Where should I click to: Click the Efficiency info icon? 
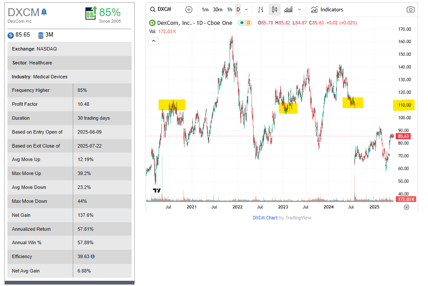[x=93, y=256]
